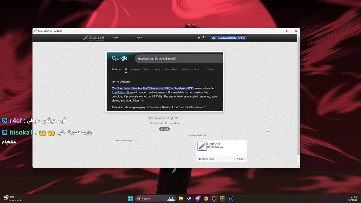
Task: Open the LightShot page name in Facebook widget
Action: (213, 144)
